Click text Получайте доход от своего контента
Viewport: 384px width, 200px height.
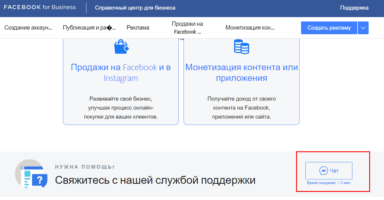pyautogui.click(x=242, y=108)
